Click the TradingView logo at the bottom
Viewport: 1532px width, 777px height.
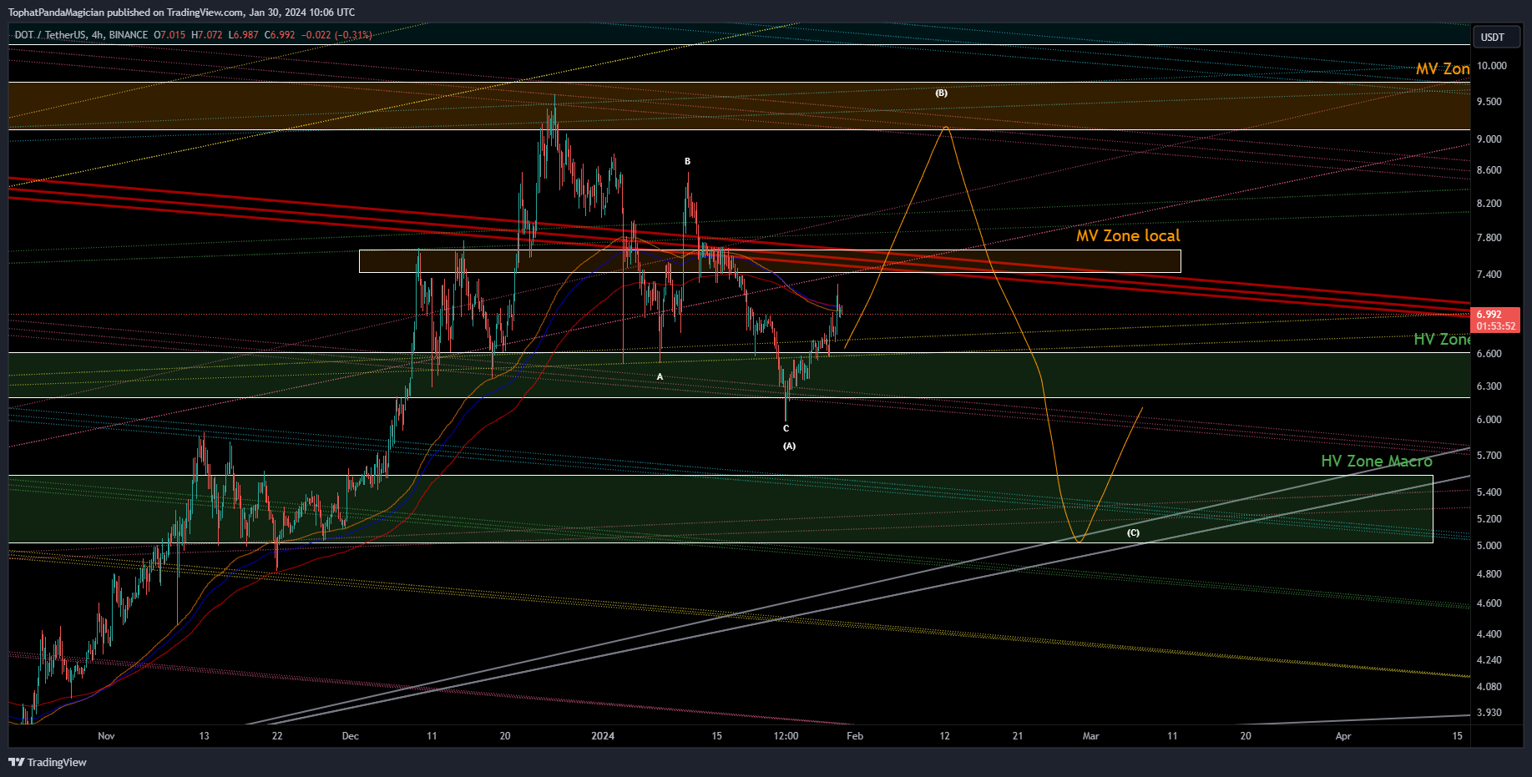(x=48, y=762)
